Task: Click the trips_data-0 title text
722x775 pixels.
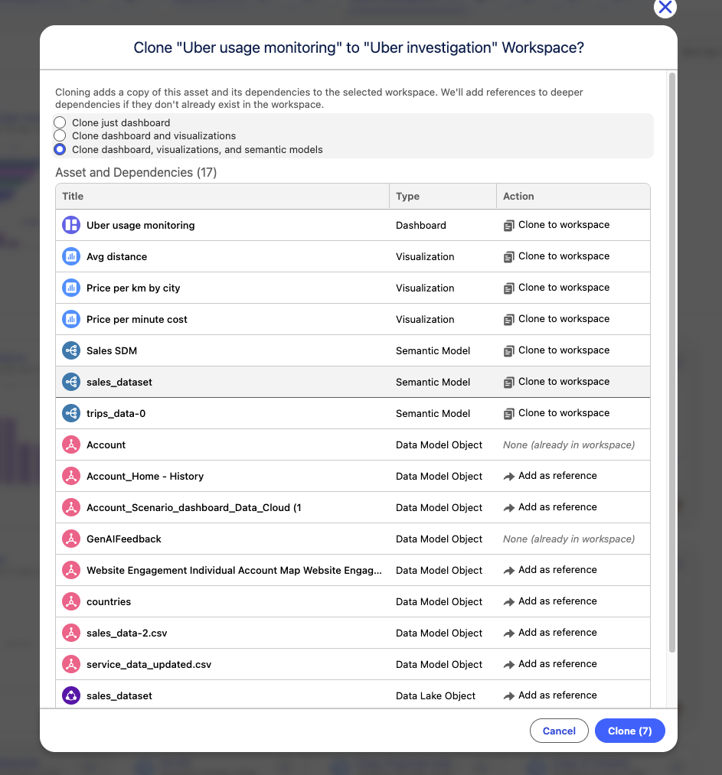Action: [x=116, y=414]
